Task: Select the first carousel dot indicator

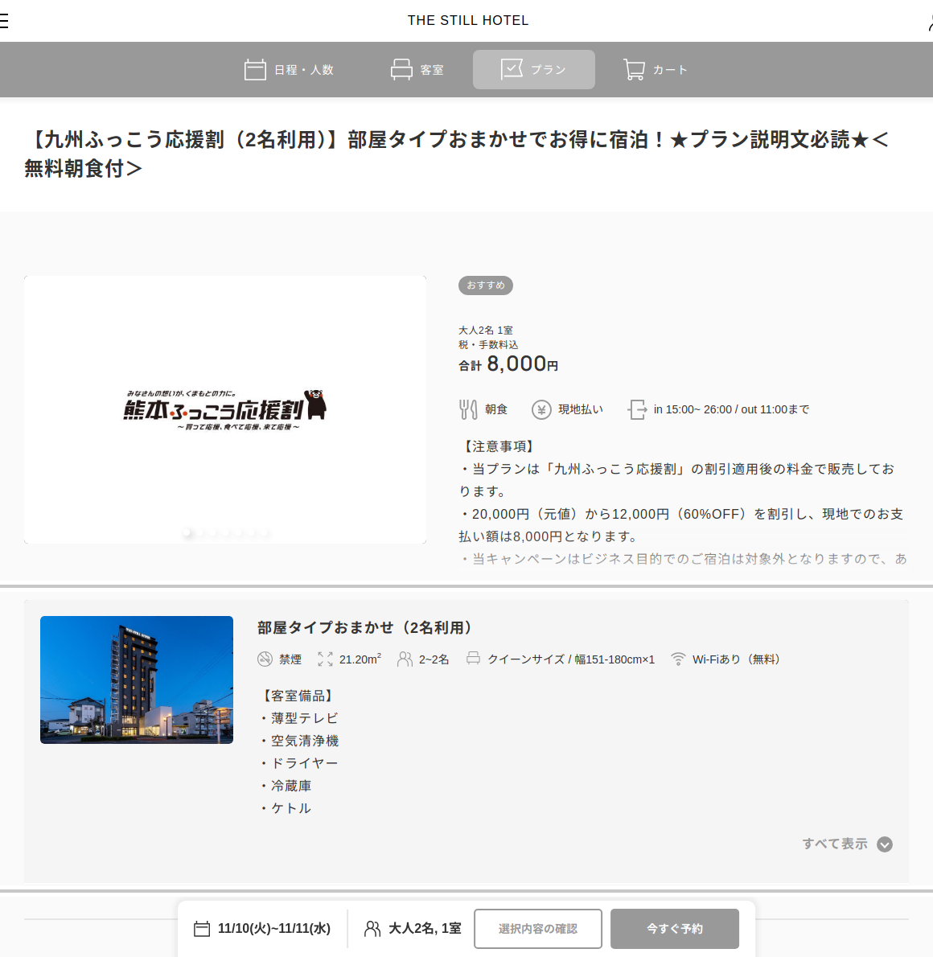Action: pos(187,533)
